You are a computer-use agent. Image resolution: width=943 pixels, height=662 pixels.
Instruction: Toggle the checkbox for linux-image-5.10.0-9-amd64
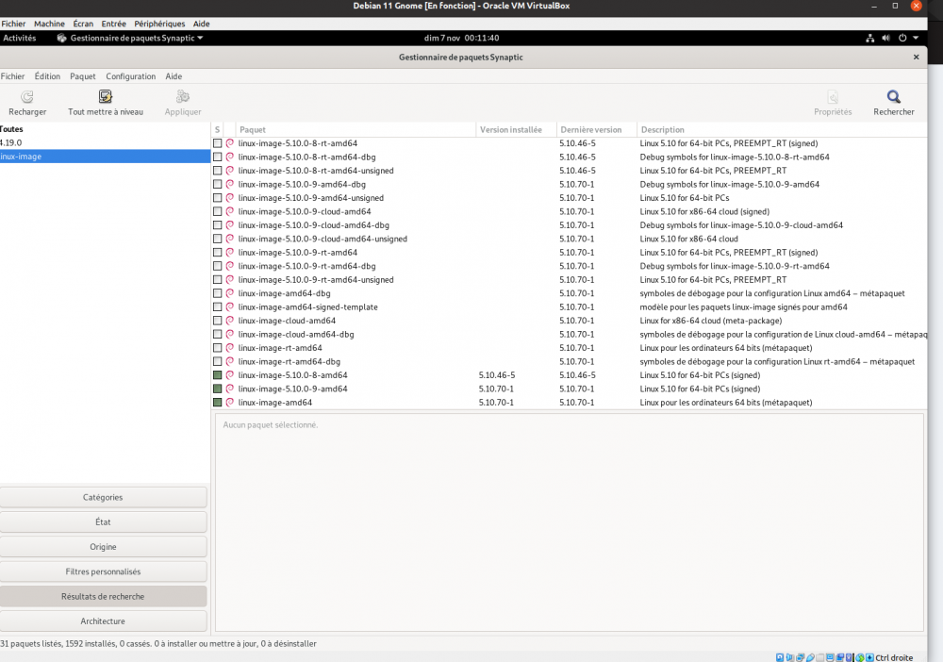click(x=218, y=389)
